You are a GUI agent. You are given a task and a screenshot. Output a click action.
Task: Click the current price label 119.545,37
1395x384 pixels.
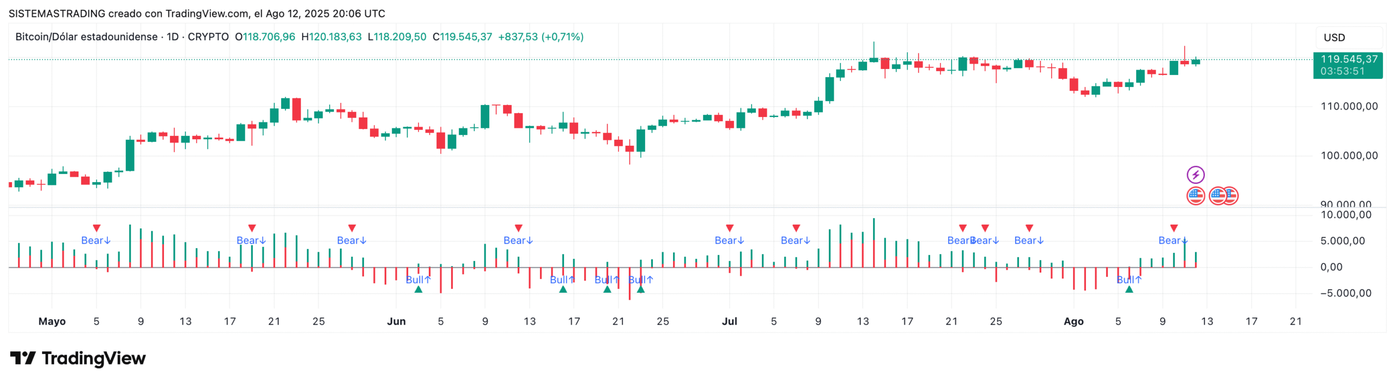[1348, 59]
